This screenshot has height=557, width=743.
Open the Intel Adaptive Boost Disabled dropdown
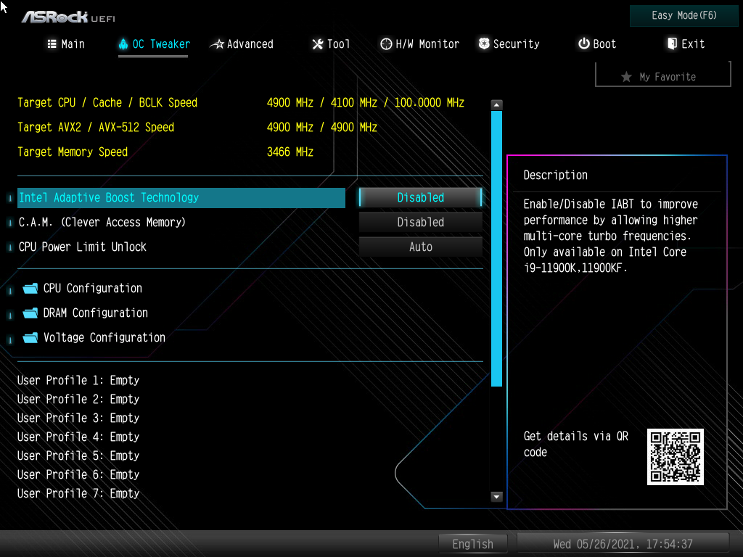tap(420, 197)
